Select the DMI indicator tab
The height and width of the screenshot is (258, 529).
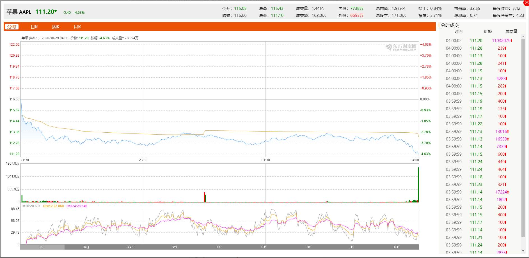click(x=219, y=247)
